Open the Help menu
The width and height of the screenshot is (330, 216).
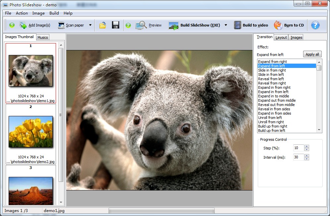[68, 13]
